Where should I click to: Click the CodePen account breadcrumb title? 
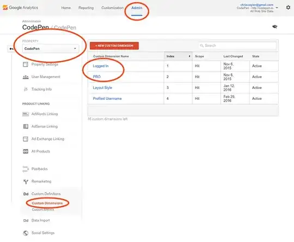[35, 28]
